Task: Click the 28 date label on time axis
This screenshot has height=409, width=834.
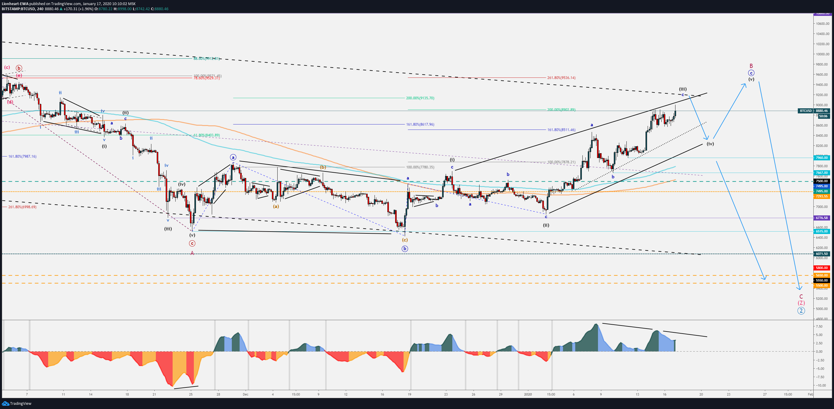Action: tap(219, 394)
